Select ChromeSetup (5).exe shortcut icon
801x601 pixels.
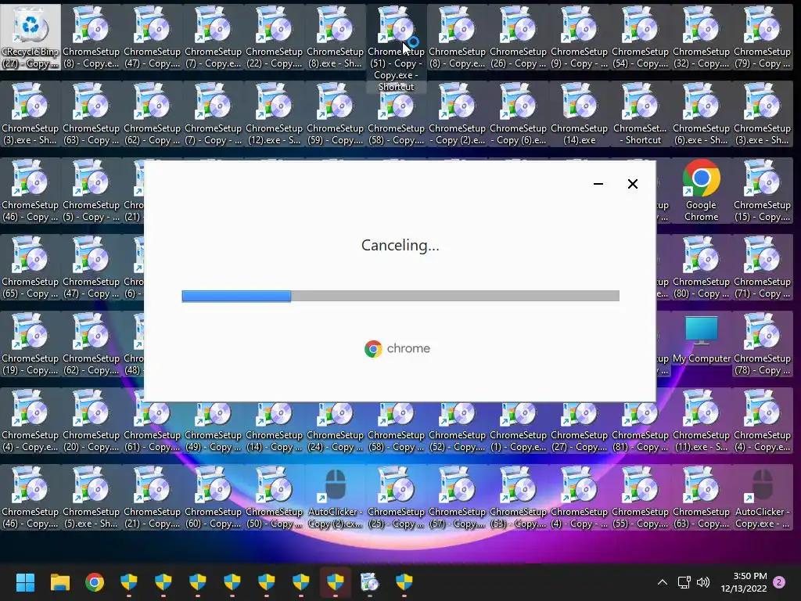[91, 497]
